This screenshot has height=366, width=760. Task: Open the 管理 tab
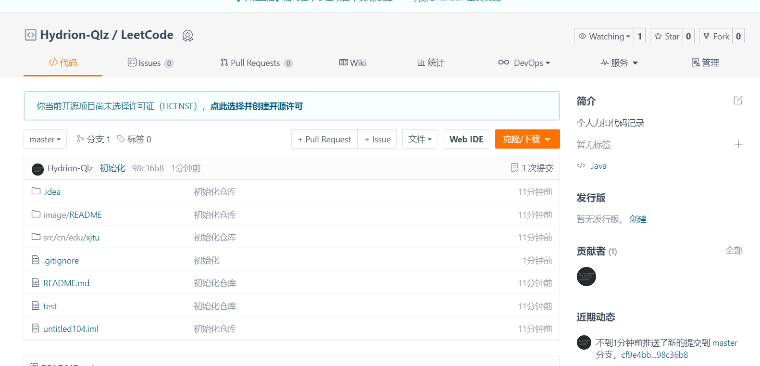[705, 63]
